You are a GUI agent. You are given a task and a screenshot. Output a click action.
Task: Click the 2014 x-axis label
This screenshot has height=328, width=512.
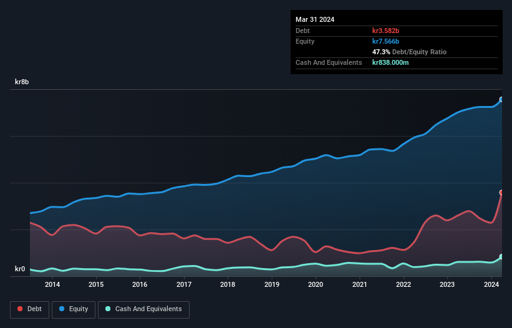point(52,284)
